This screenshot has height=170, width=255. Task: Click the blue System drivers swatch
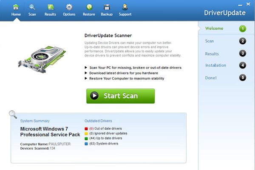point(86,144)
